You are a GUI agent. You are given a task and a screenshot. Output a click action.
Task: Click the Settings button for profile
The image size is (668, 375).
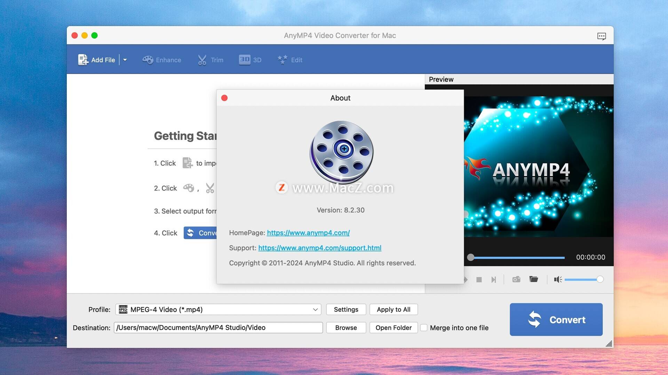(346, 309)
